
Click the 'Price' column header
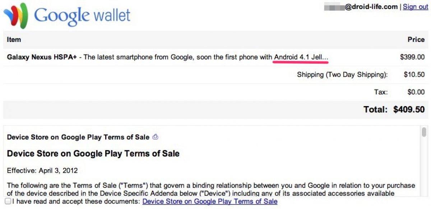pos(416,39)
